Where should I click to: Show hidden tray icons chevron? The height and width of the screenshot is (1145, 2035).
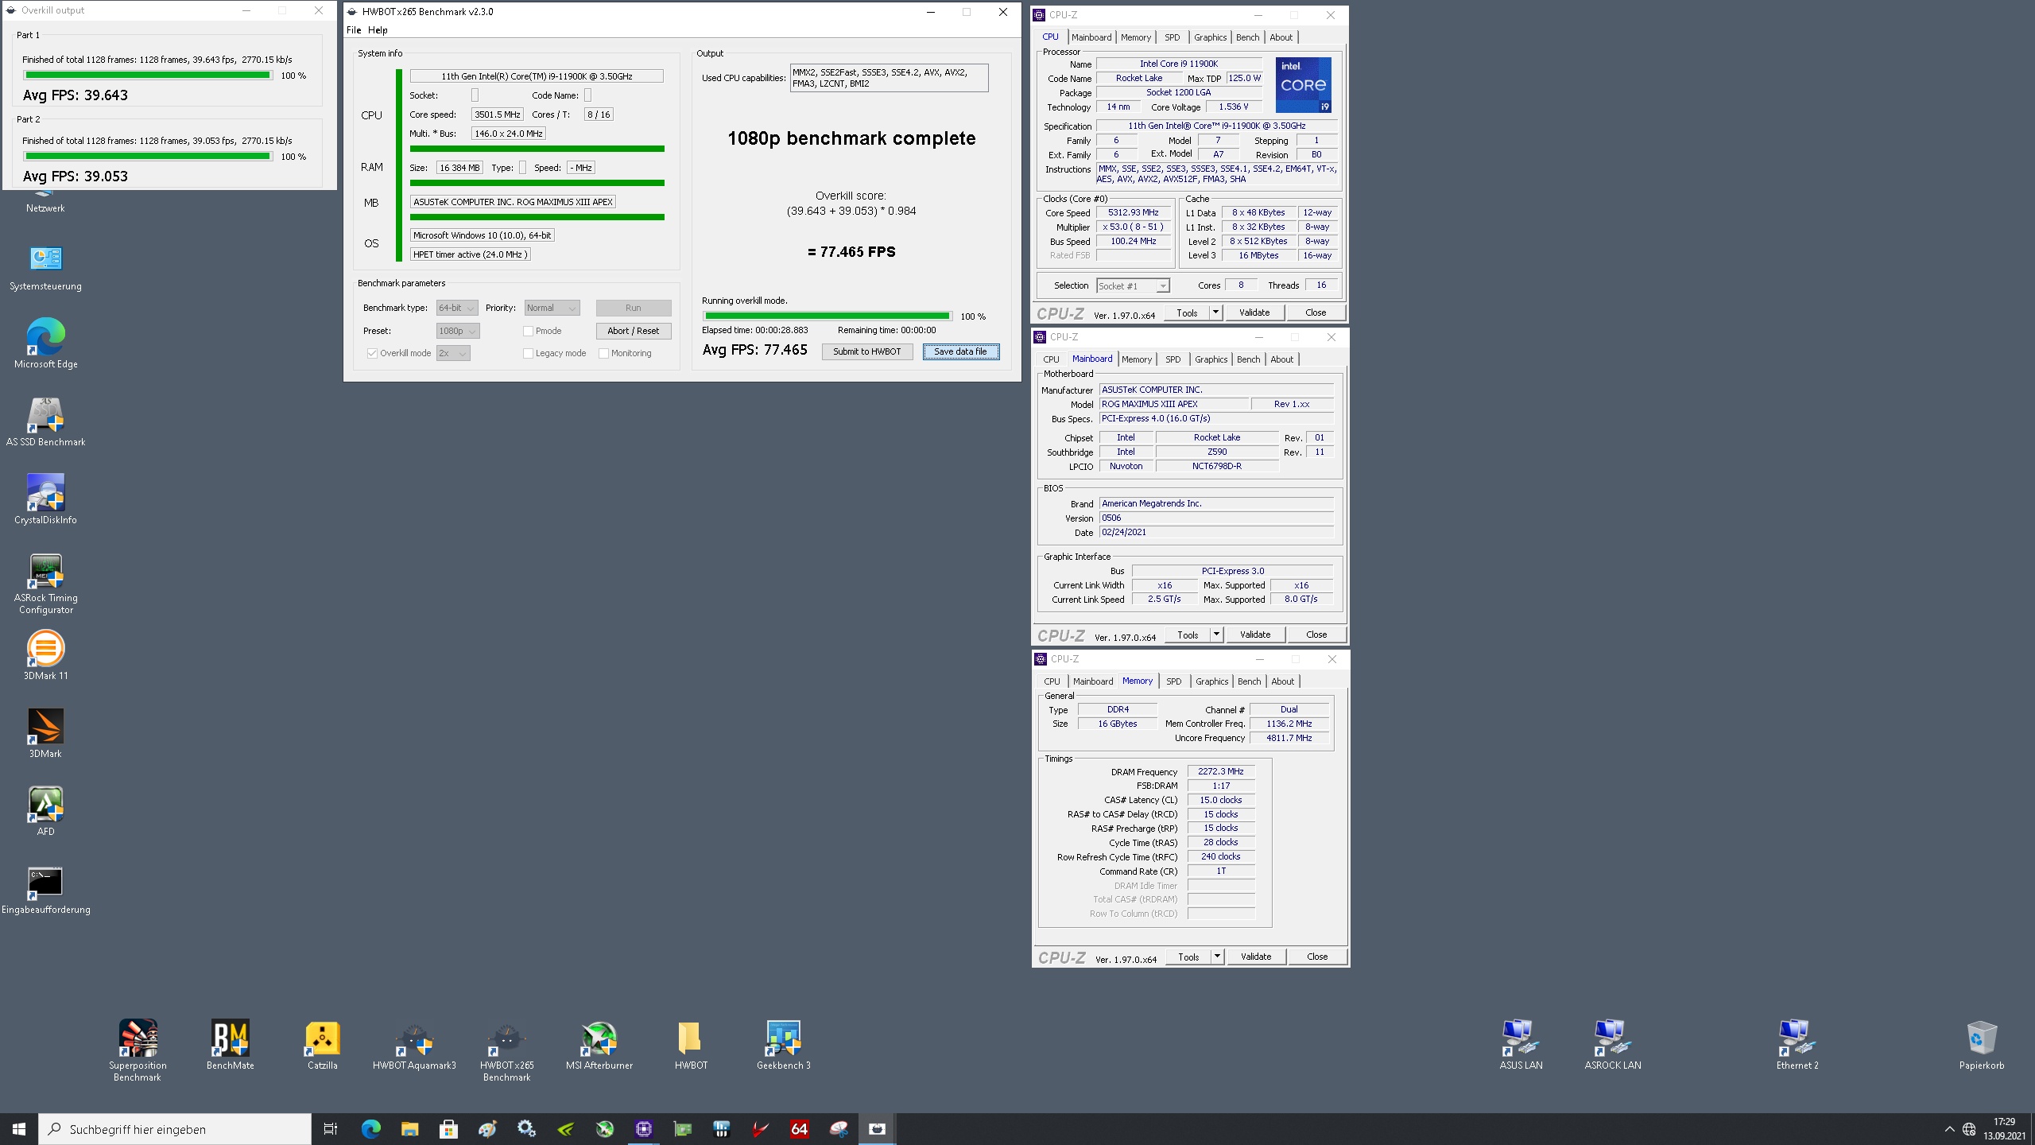point(1949,1129)
